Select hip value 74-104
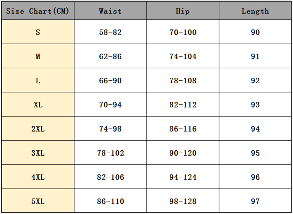 183,56
